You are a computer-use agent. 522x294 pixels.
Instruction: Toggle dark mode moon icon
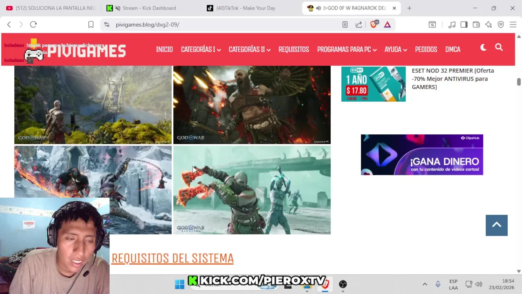tap(483, 47)
